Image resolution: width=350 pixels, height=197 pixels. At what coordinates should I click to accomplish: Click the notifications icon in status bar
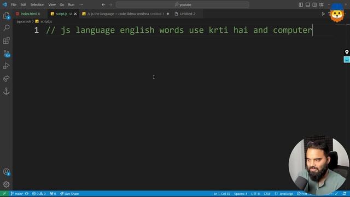tap(345, 194)
